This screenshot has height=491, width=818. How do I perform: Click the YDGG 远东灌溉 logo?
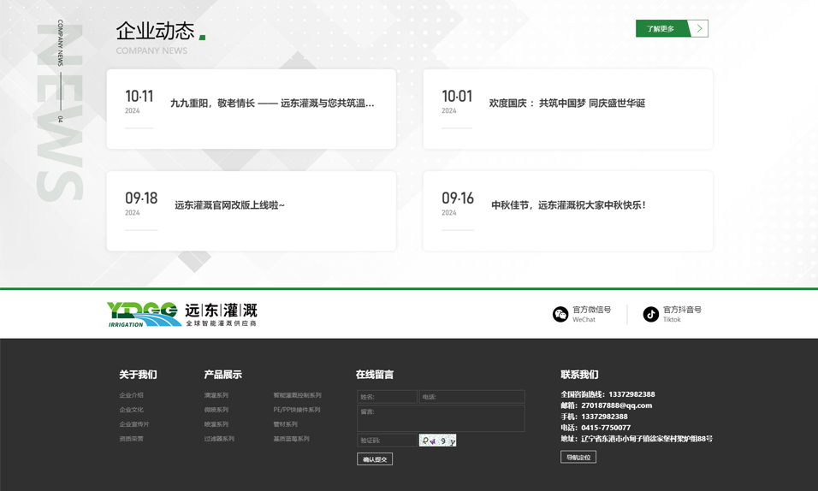point(181,314)
